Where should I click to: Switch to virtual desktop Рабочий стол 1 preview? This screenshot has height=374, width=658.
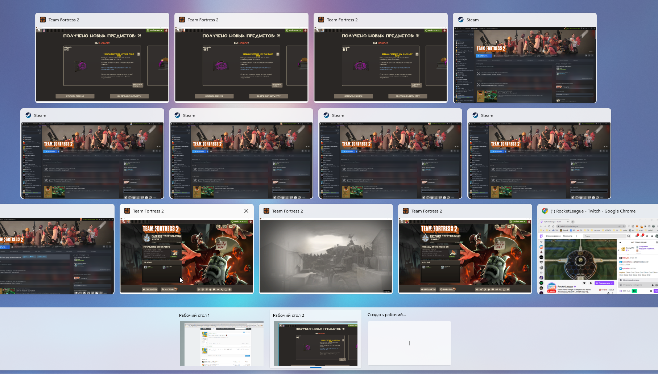[x=222, y=343]
